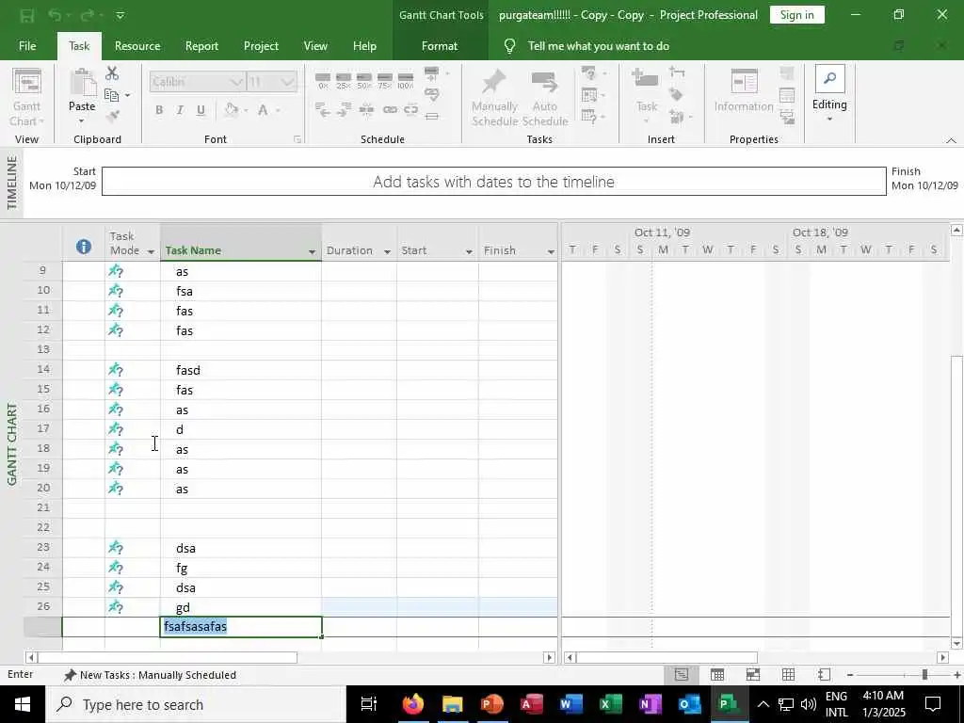Open the File menu
This screenshot has height=723, width=964.
(x=27, y=46)
